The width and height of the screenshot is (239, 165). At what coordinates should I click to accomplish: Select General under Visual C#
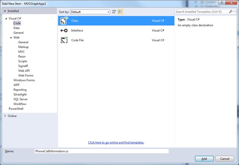18,33
